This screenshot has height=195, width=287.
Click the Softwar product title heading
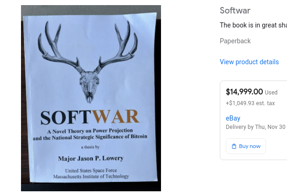(x=235, y=10)
